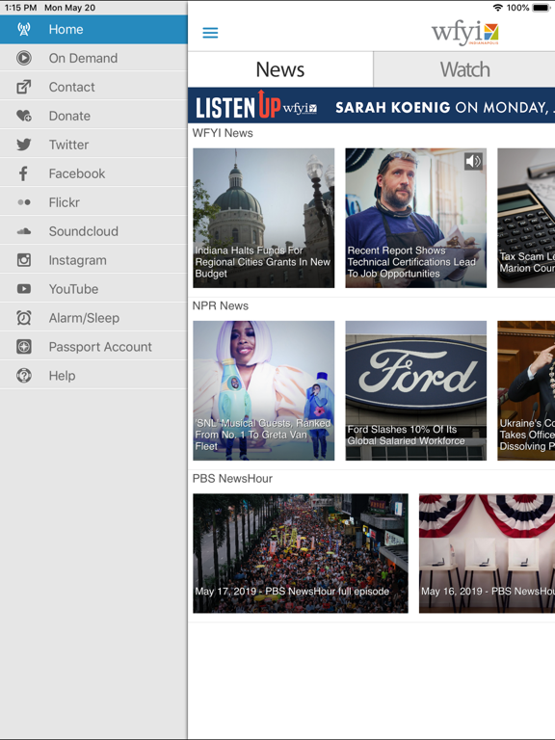This screenshot has width=555, height=740.
Task: Tap the Soundcloud cloud icon
Action: [23, 231]
